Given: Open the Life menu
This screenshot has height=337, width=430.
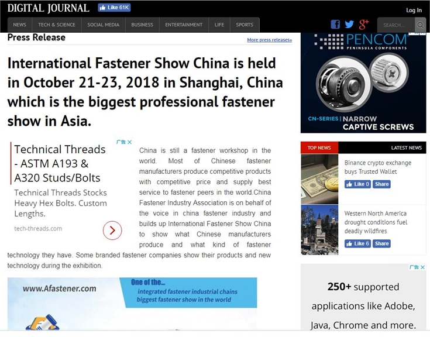Looking at the screenshot, I should click(x=219, y=25).
